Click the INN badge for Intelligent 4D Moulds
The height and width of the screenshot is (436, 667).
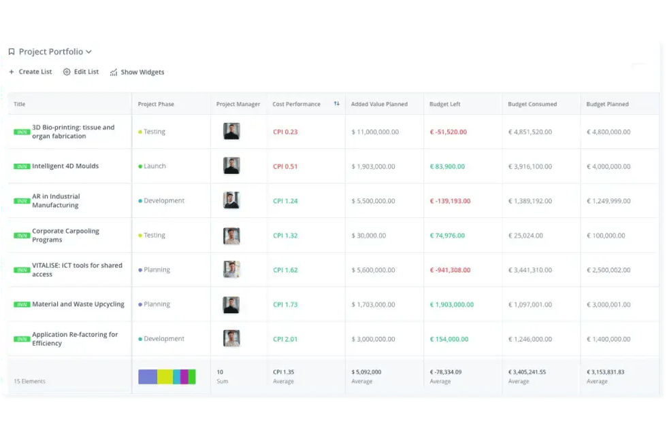point(22,166)
